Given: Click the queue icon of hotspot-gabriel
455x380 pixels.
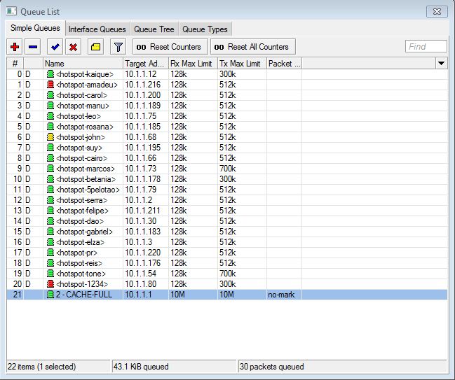Looking at the screenshot, I should [50, 232].
